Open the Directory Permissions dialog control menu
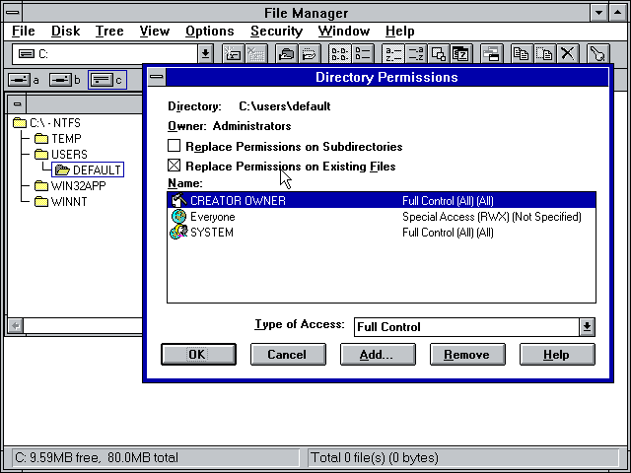The image size is (631, 473). coord(157,77)
